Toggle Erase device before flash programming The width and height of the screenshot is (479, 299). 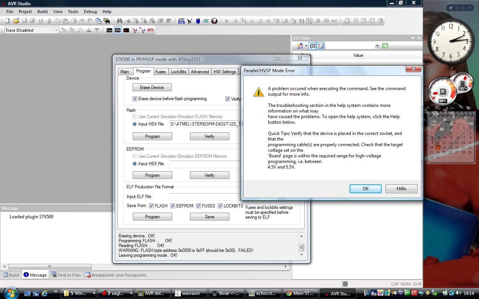pyautogui.click(x=135, y=99)
